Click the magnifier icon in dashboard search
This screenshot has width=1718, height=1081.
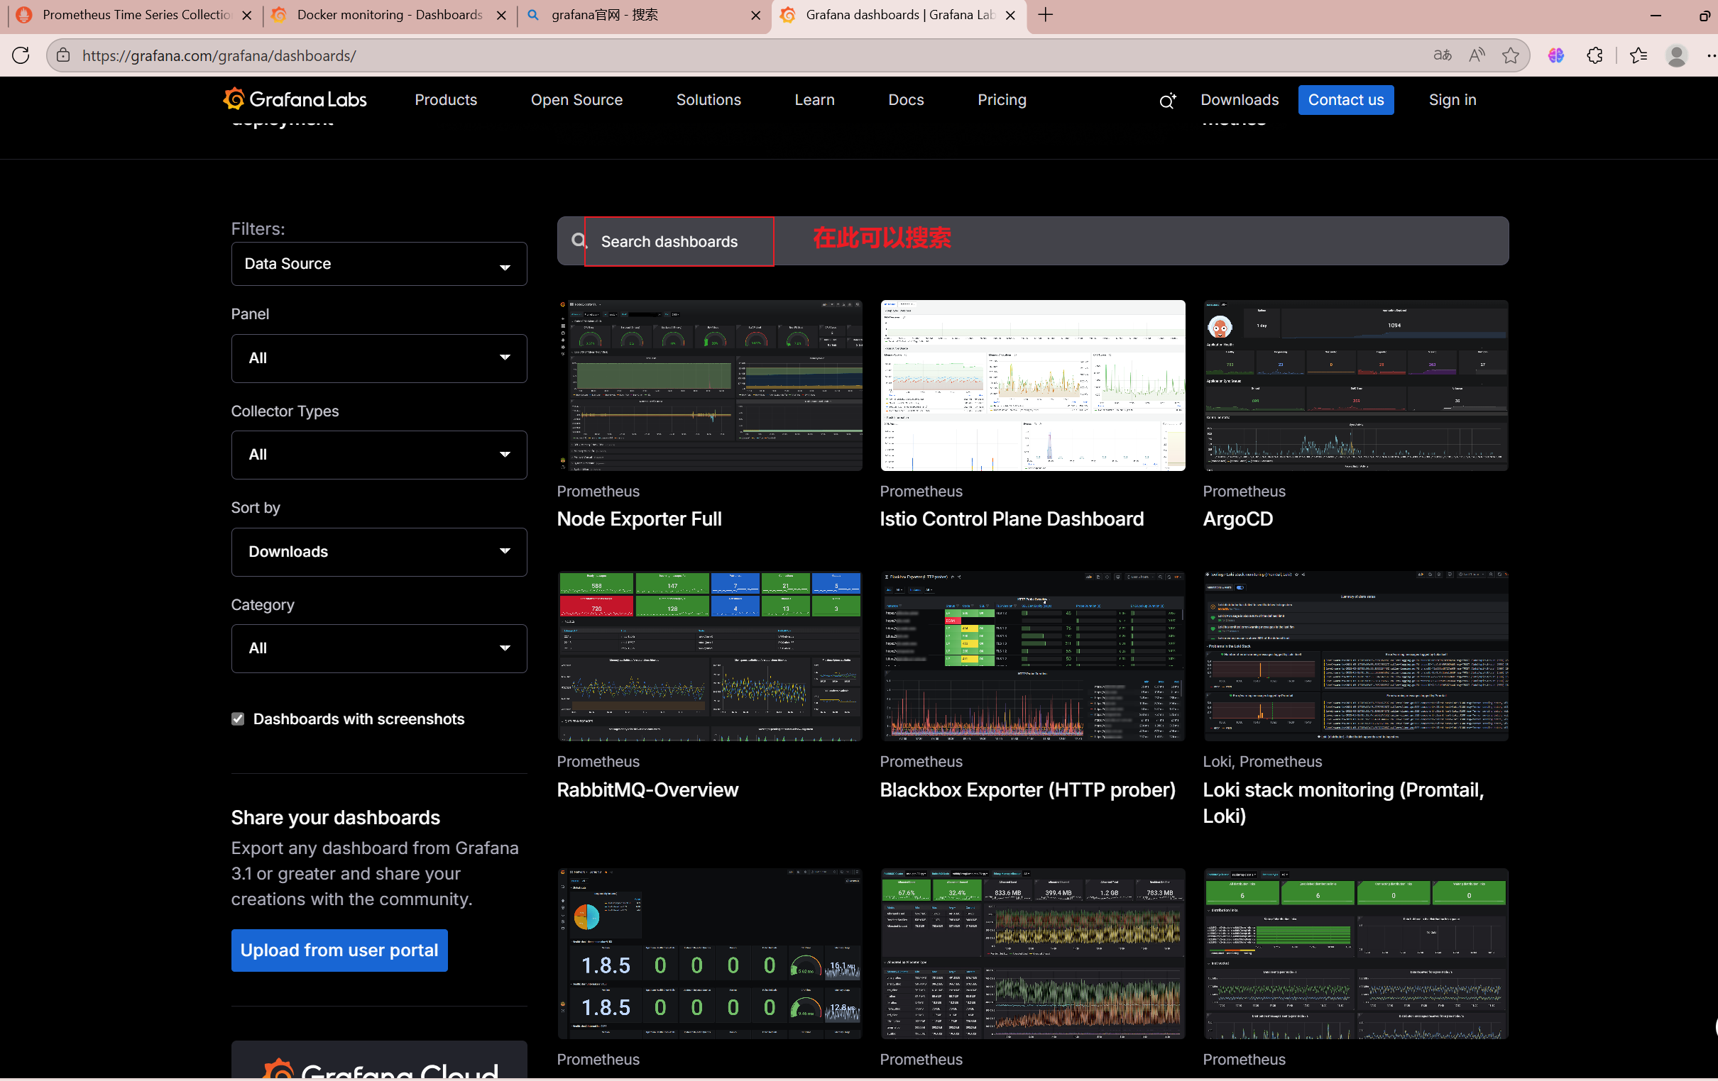pos(579,241)
